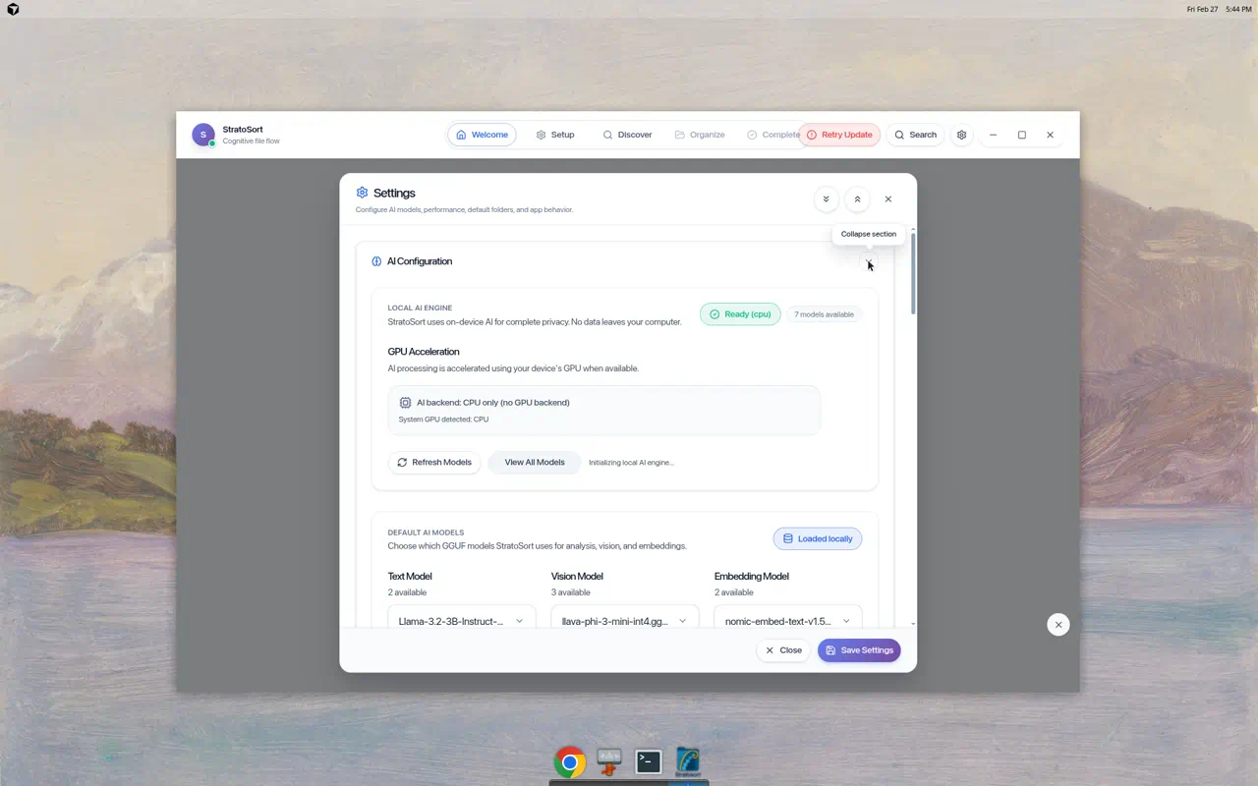Click the Settings dialog vertical scrollbar
The height and width of the screenshot is (786, 1258).
[913, 275]
